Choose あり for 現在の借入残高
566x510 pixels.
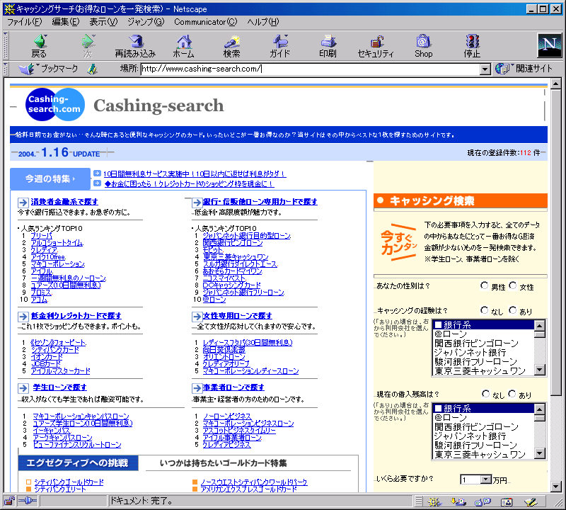pyautogui.click(x=512, y=394)
